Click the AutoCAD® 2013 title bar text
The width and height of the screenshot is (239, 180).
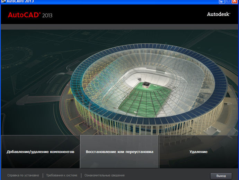(20, 1)
